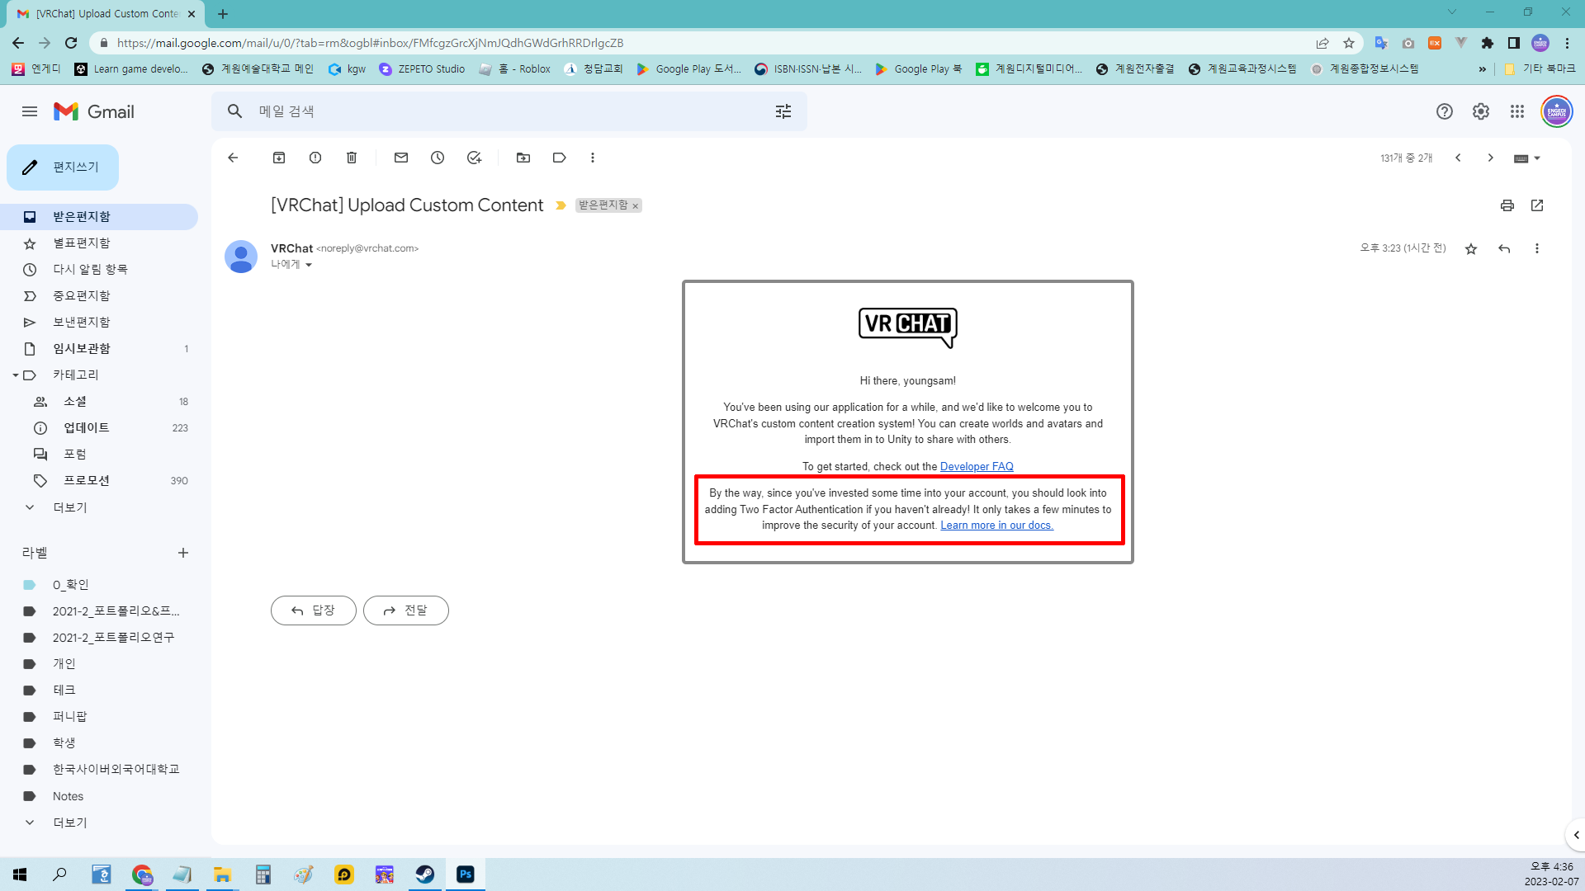Report this email as spam
This screenshot has height=891, width=1585.
tap(315, 158)
